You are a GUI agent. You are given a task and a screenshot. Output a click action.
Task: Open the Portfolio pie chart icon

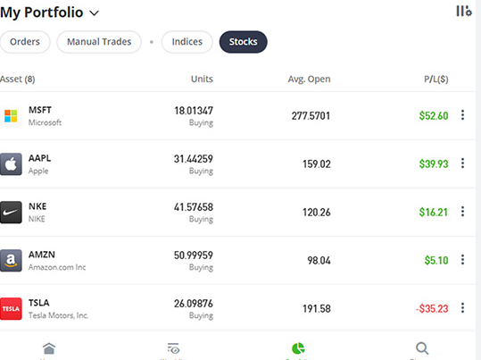click(298, 348)
